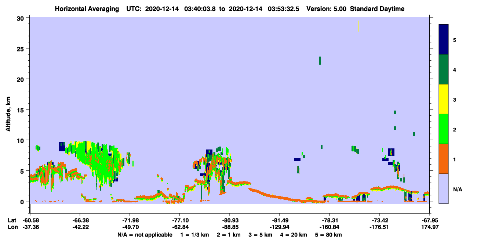The image size is (477, 245).
Task: Click longitude value '-49.70'
Action: click(130, 227)
